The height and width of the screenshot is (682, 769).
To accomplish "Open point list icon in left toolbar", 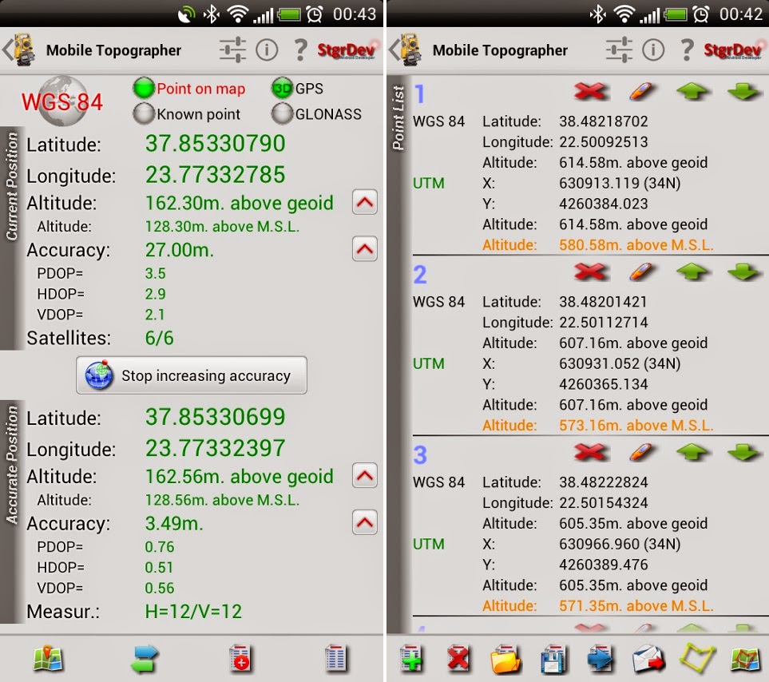I will click(336, 659).
